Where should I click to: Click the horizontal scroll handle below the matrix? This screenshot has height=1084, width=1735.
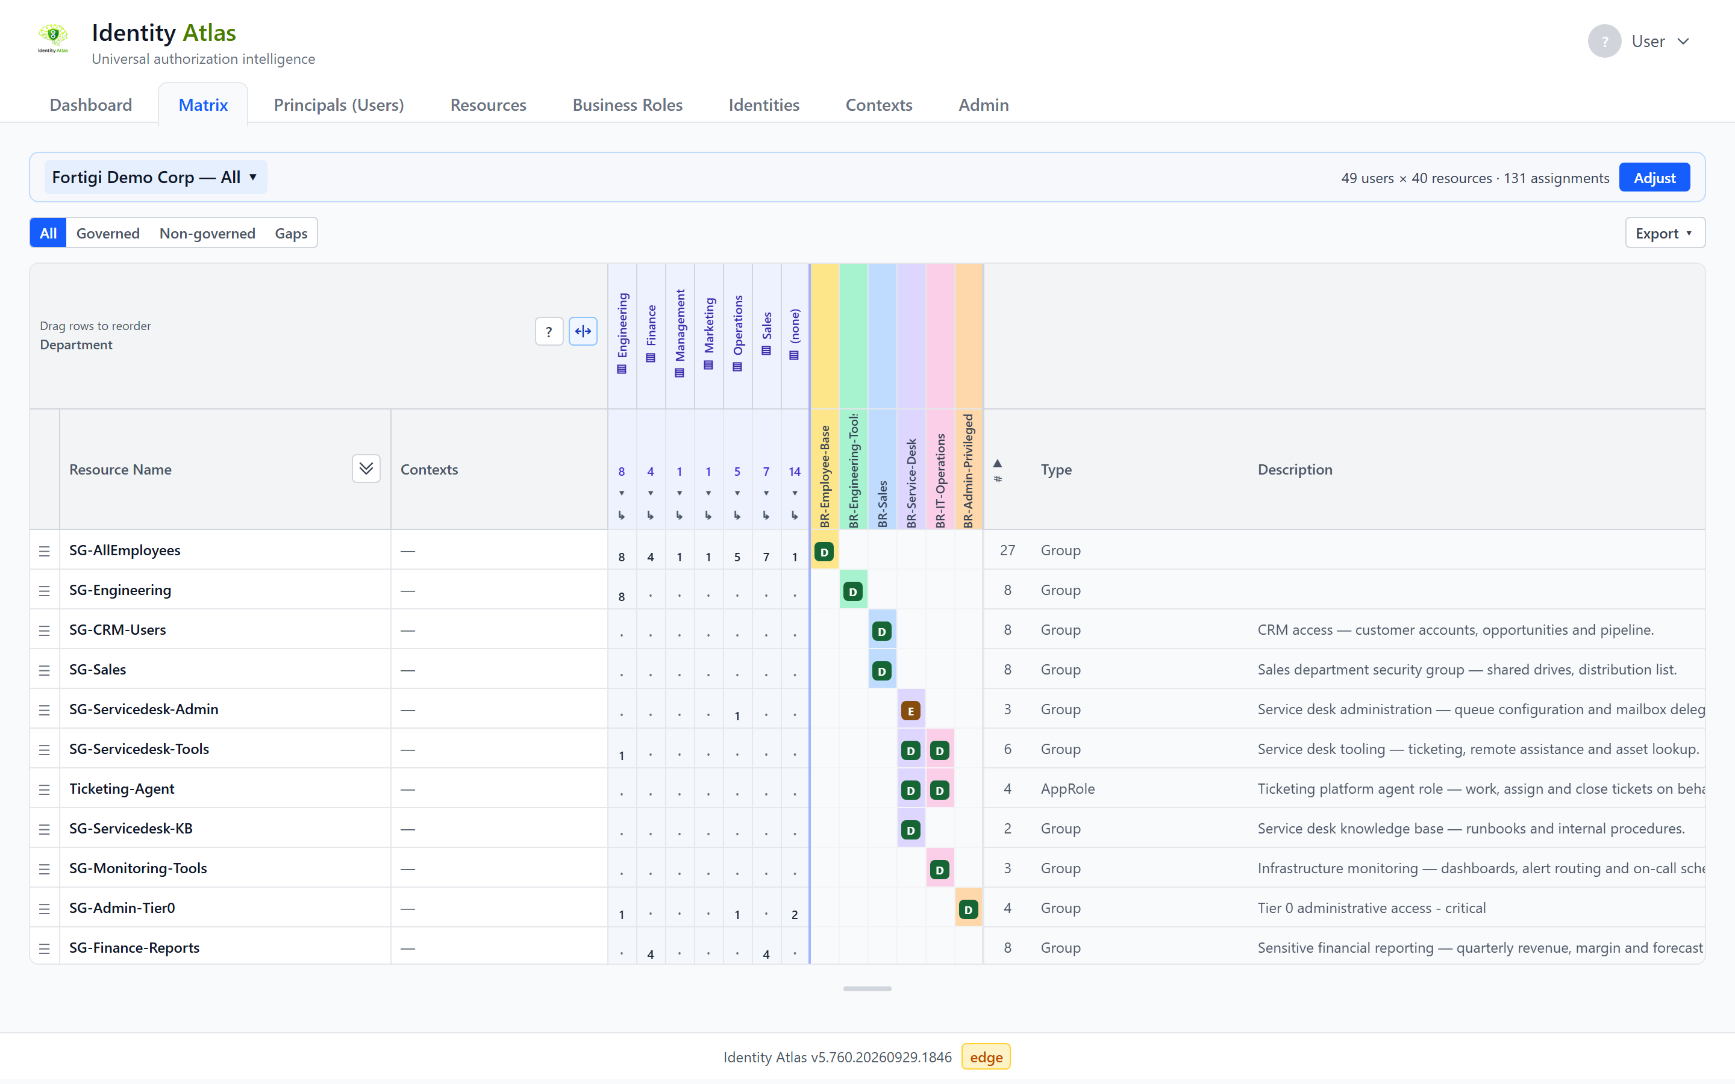pos(867,989)
